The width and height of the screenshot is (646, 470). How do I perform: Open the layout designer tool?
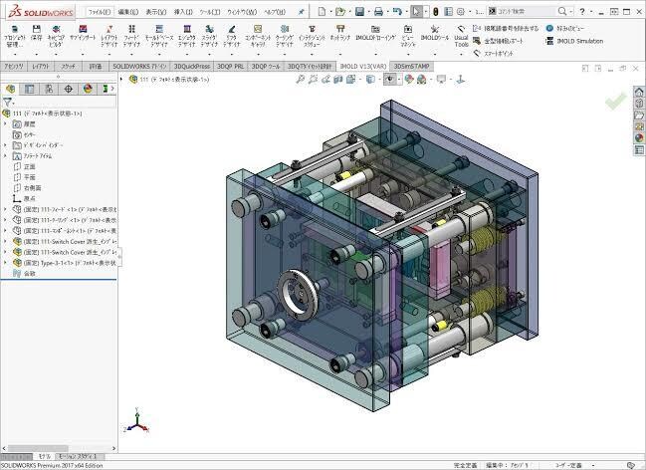109,36
